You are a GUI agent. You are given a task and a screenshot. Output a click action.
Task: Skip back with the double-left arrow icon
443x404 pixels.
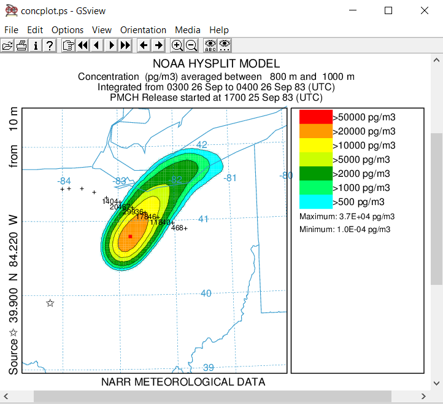(82, 45)
